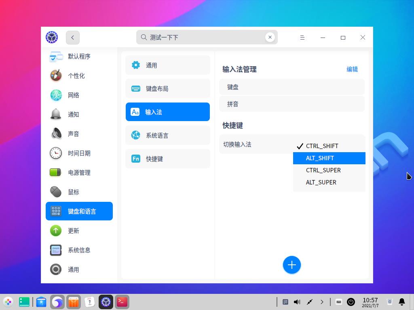The image size is (414, 310).
Task: Open calendar from dock
Action: 90,302
